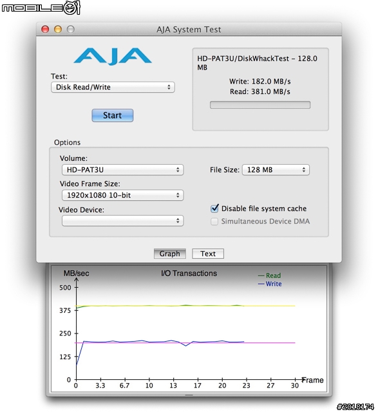The height and width of the screenshot is (412, 378).
Task: Click the Write: 182.0 MB/s result
Action: [260, 82]
